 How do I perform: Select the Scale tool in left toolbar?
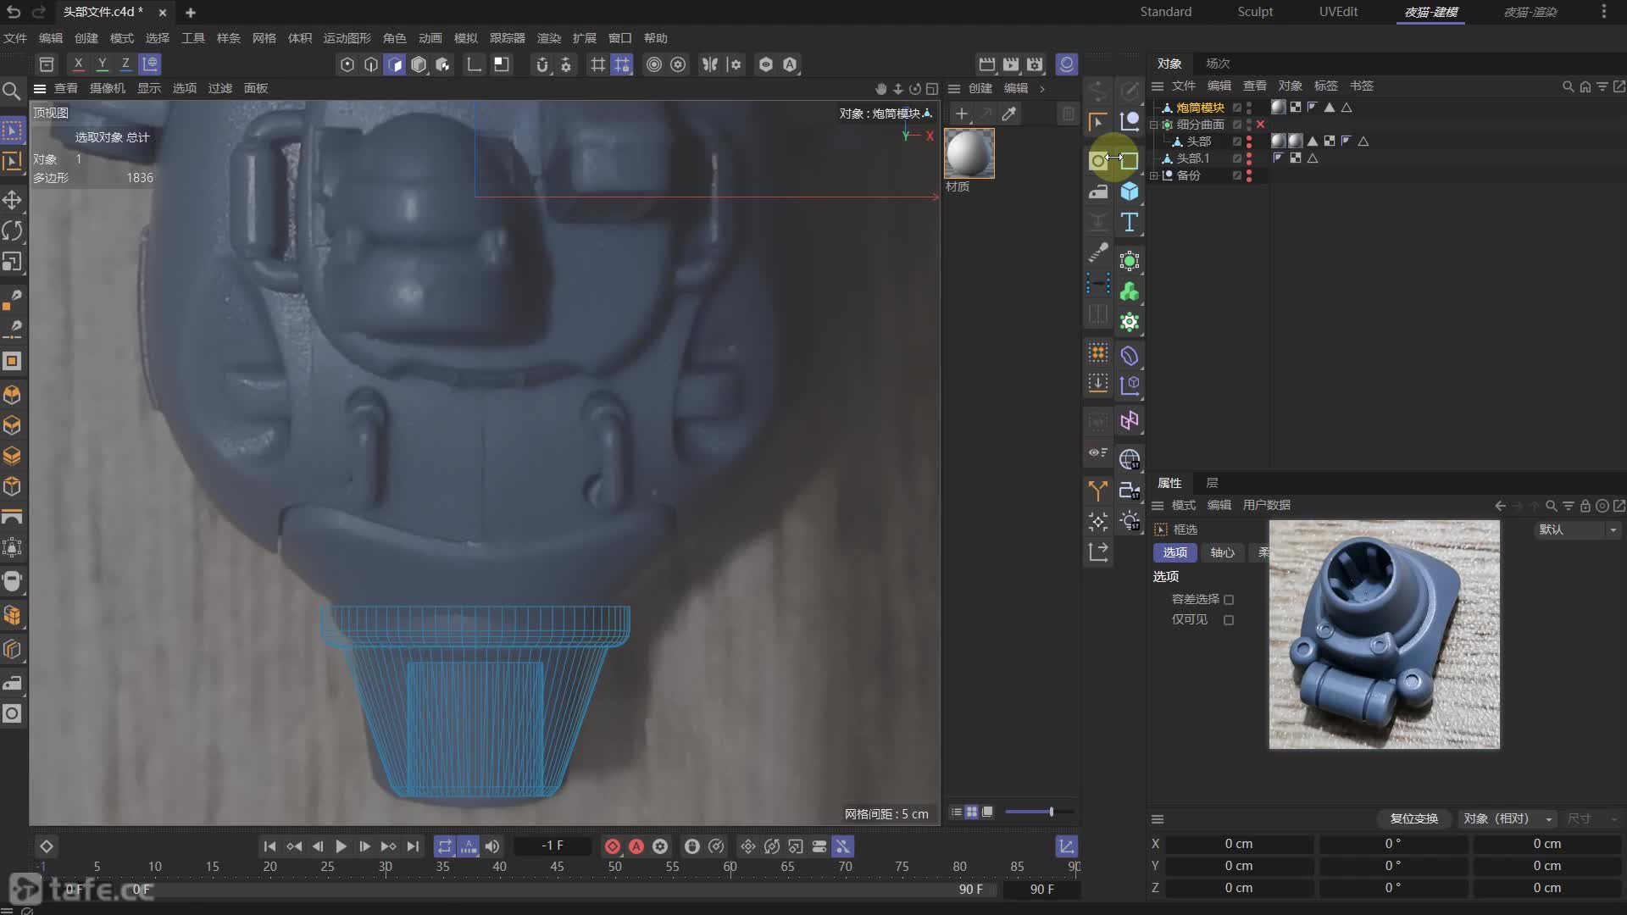pyautogui.click(x=12, y=262)
